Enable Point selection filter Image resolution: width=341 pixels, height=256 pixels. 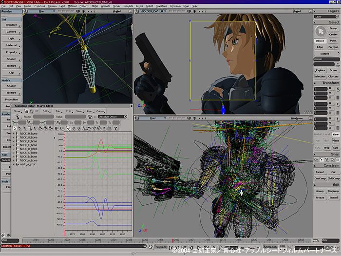pyautogui.click(x=333, y=40)
